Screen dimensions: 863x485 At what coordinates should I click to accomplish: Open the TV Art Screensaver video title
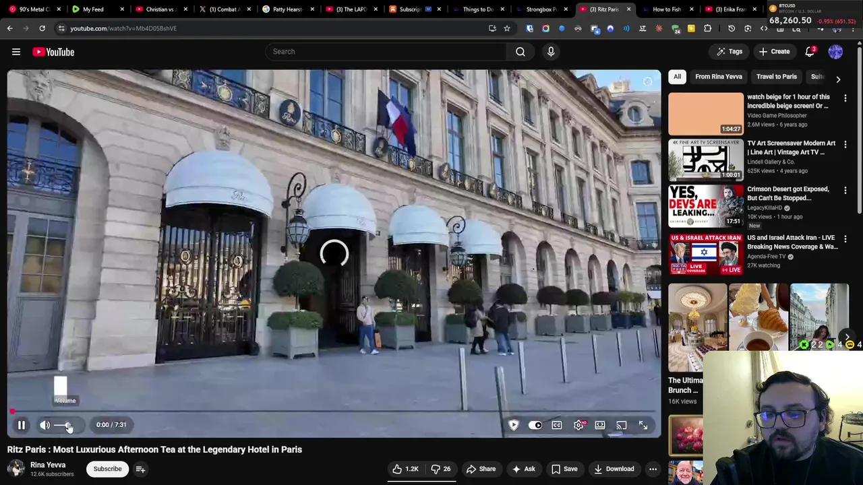pyautogui.click(x=791, y=148)
